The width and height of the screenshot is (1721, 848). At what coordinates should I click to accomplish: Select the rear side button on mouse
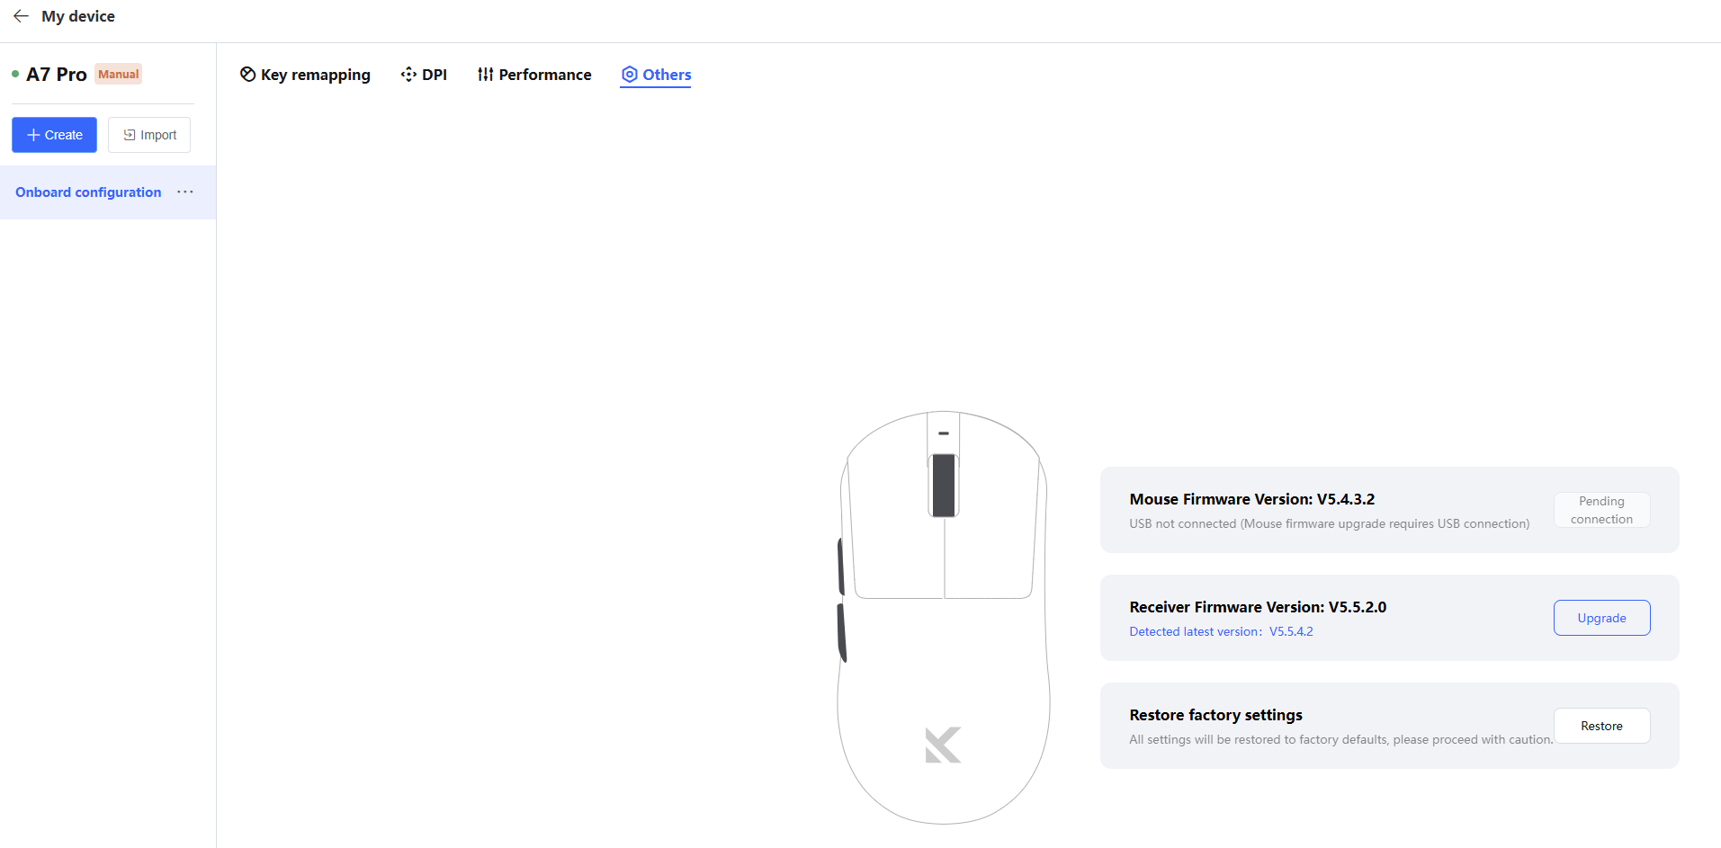click(842, 632)
